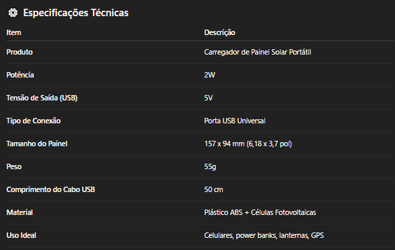The width and height of the screenshot is (395, 250).
Task: Select Tensão de Saída (USB) label
Action: 42,98
